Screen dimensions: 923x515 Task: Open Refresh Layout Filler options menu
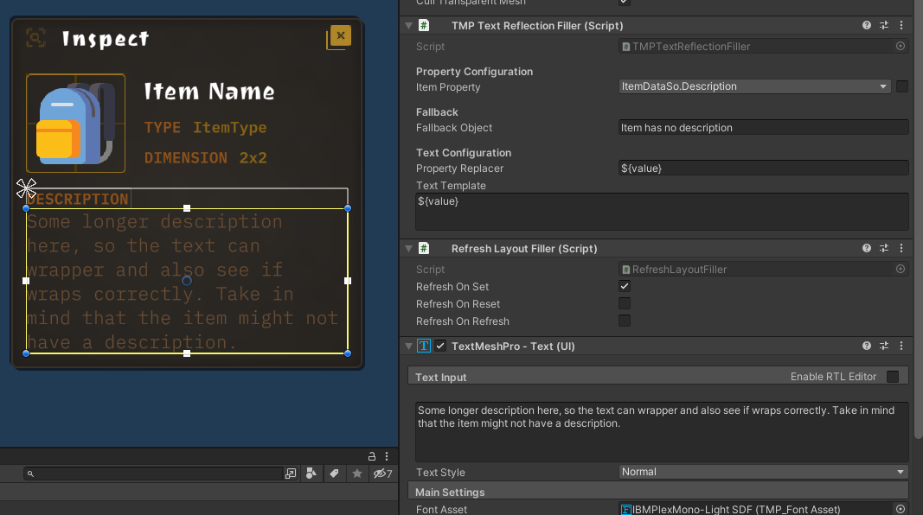pyautogui.click(x=901, y=248)
